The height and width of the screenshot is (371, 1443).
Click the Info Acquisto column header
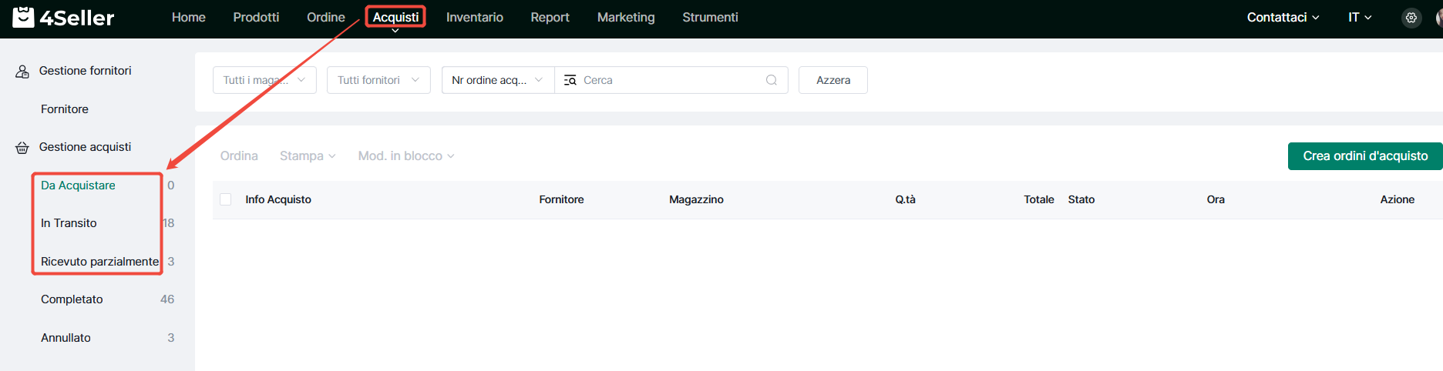278,199
